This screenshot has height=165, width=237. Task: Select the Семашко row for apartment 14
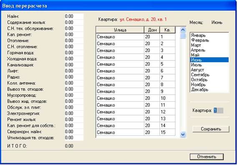[136, 125]
